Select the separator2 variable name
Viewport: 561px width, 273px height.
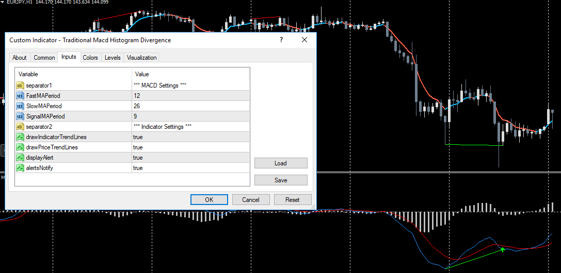39,127
